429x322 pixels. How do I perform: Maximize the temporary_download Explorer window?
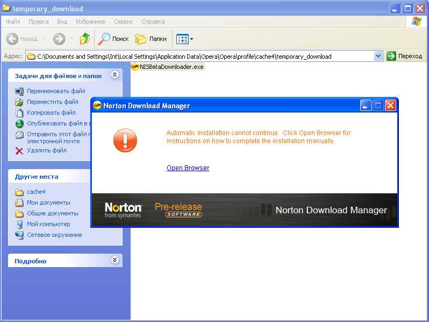point(407,9)
